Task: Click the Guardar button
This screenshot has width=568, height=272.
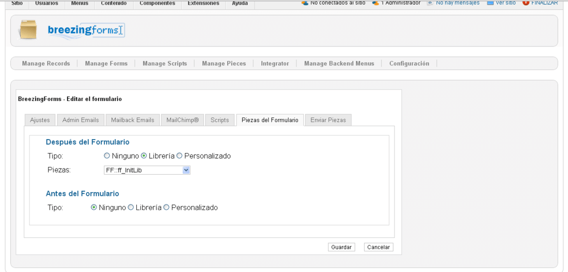Action: [x=342, y=247]
